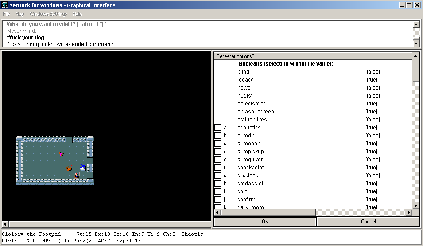Click the 'legacy' option row
The height and width of the screenshot is (246, 423).
(x=313, y=80)
